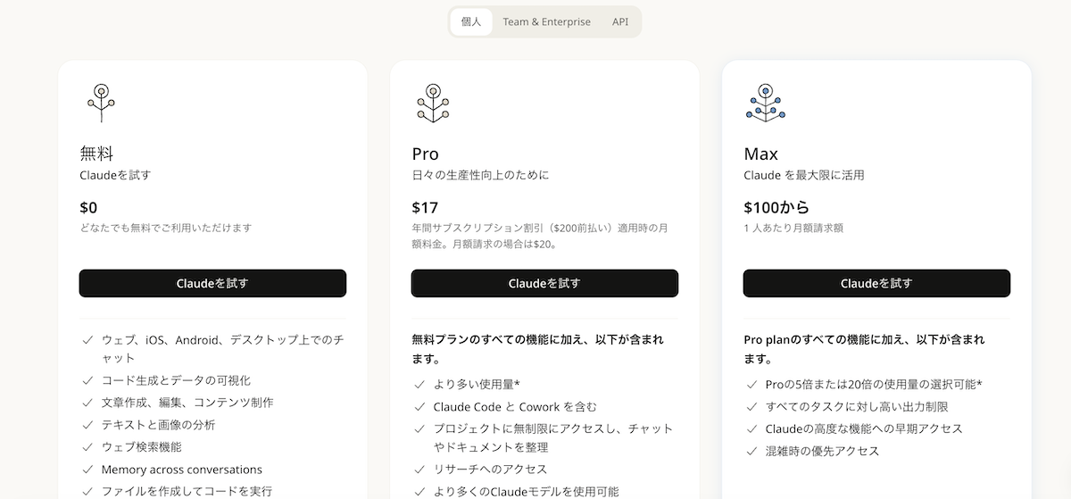Click the Memory across conversations text
Screen dimensions: 1071x499
click(182, 470)
